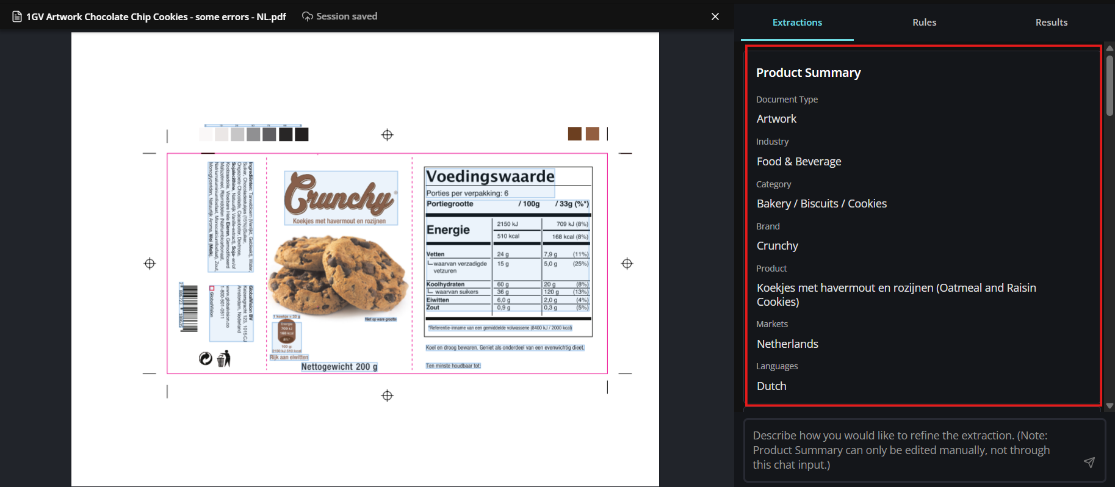This screenshot has height=487, width=1115.
Task: Click the Vetten row in nutrition table
Action: coord(508,254)
